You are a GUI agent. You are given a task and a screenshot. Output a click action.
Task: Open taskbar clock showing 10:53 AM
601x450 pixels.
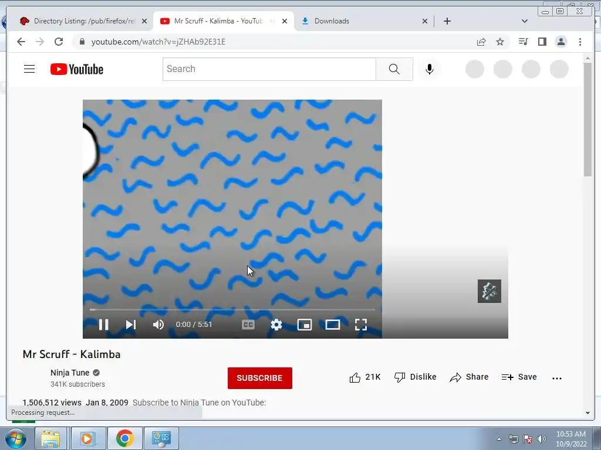click(571, 439)
